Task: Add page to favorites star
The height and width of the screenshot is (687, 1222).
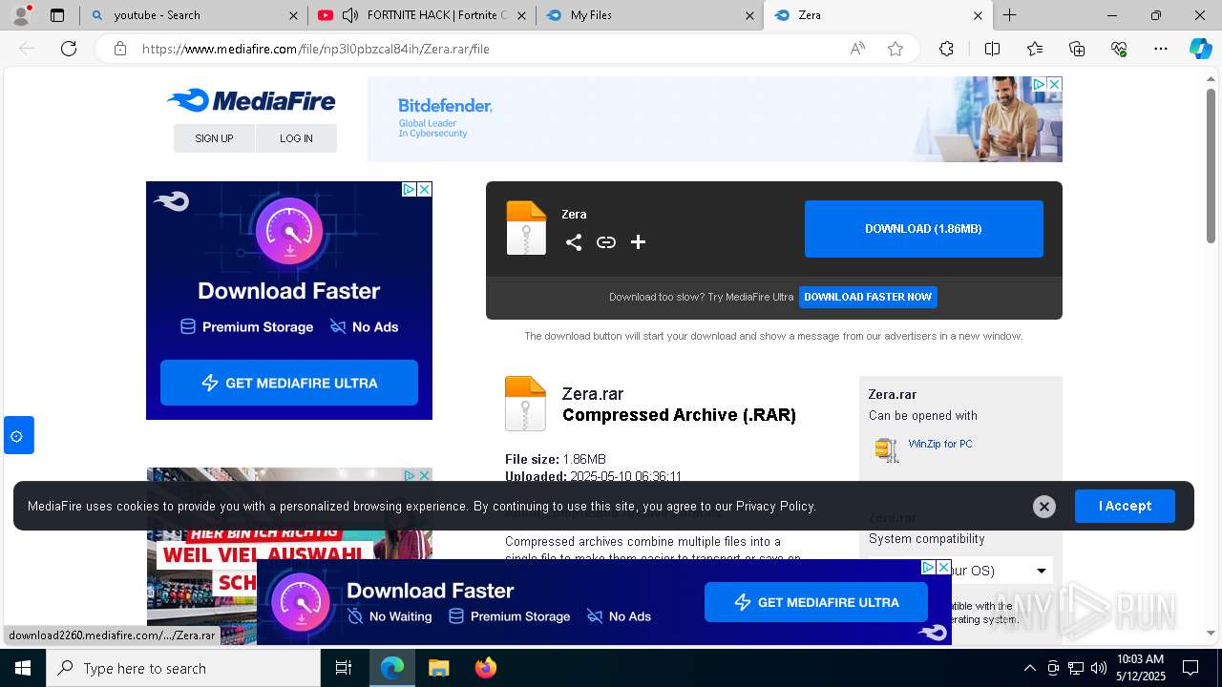Action: click(x=895, y=49)
